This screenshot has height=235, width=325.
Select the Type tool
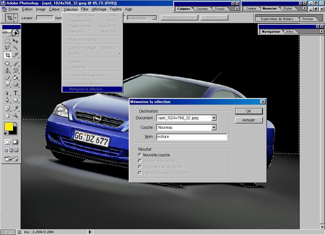(x=15, y=93)
